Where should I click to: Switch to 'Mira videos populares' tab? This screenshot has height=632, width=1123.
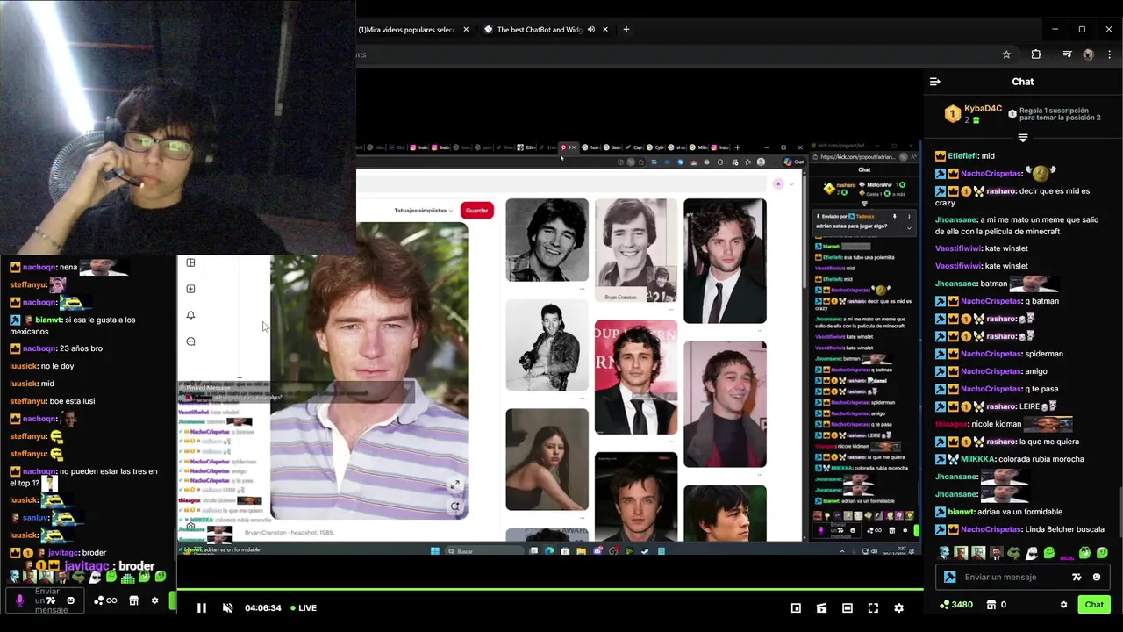click(x=406, y=30)
